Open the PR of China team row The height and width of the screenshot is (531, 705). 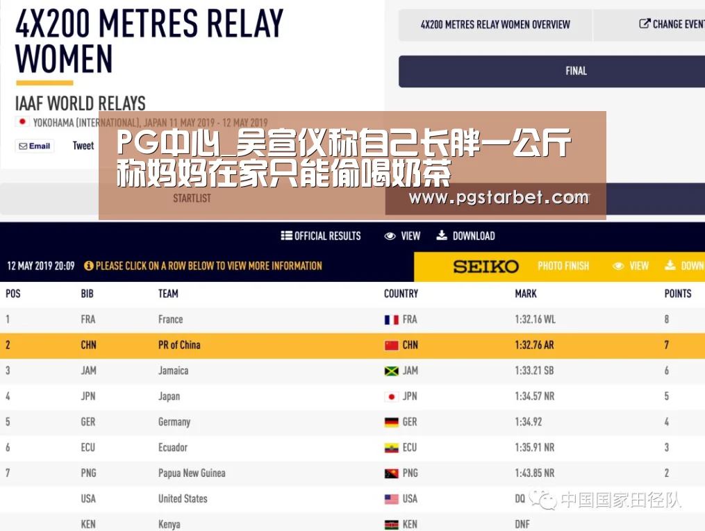[353, 345]
